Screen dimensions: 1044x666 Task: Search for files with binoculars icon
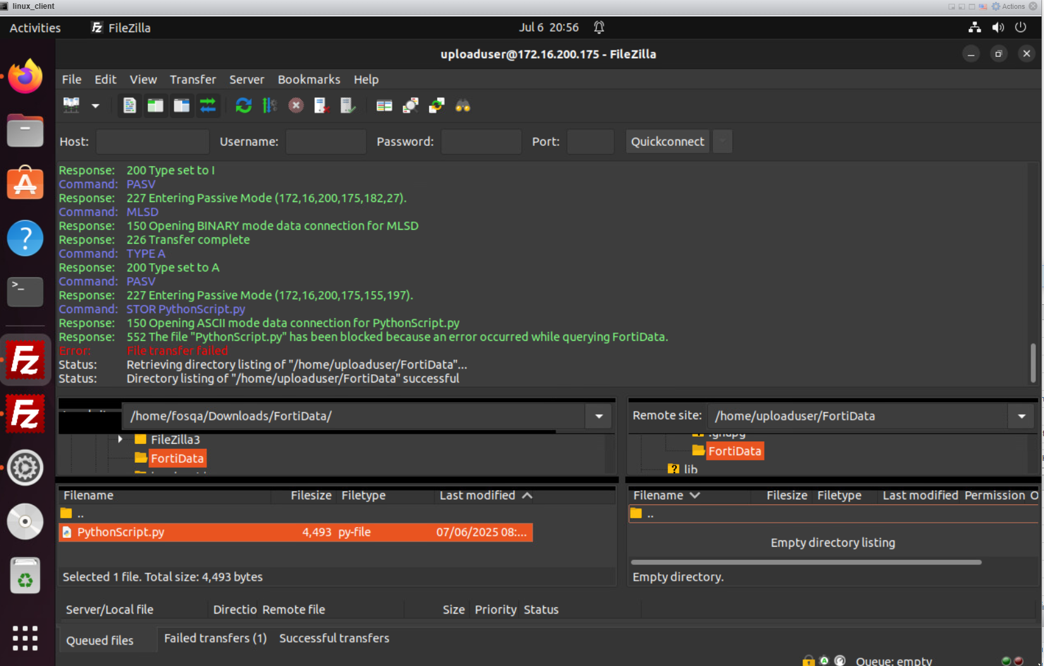coord(463,105)
